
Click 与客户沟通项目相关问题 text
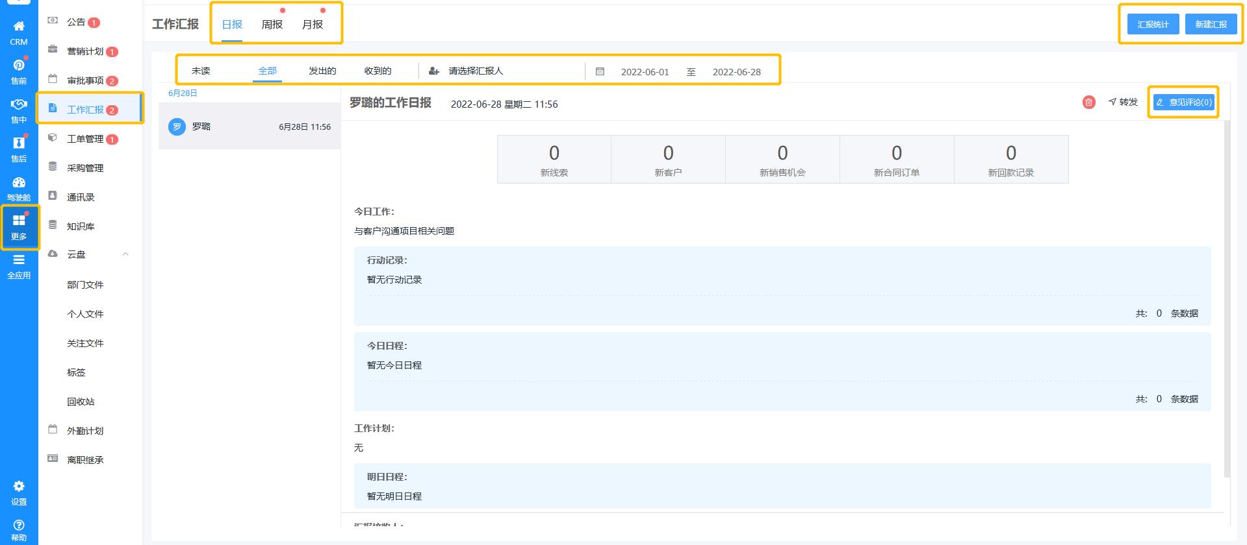pos(404,231)
